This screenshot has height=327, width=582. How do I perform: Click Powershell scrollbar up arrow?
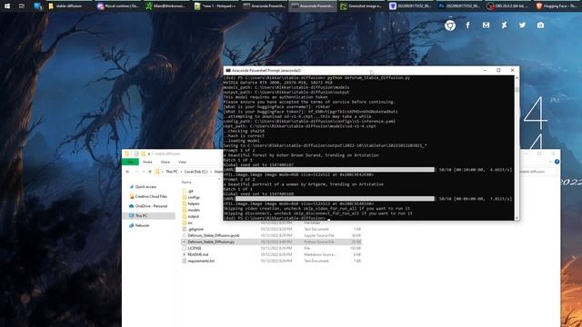pyautogui.click(x=517, y=78)
